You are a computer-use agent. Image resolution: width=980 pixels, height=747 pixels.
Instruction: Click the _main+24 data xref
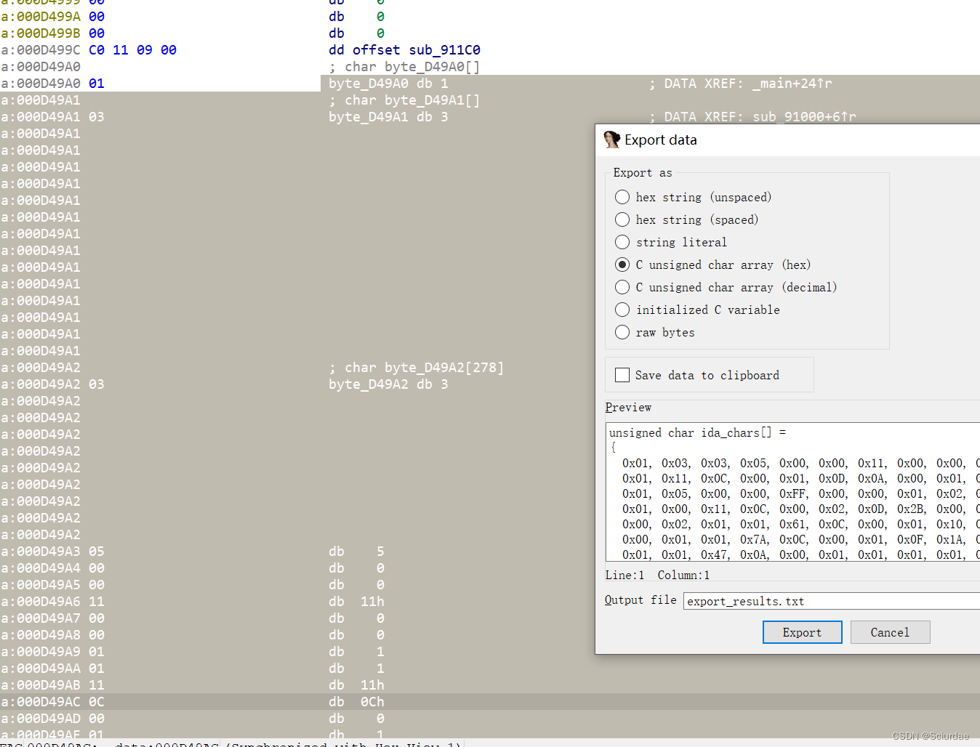[x=792, y=84]
